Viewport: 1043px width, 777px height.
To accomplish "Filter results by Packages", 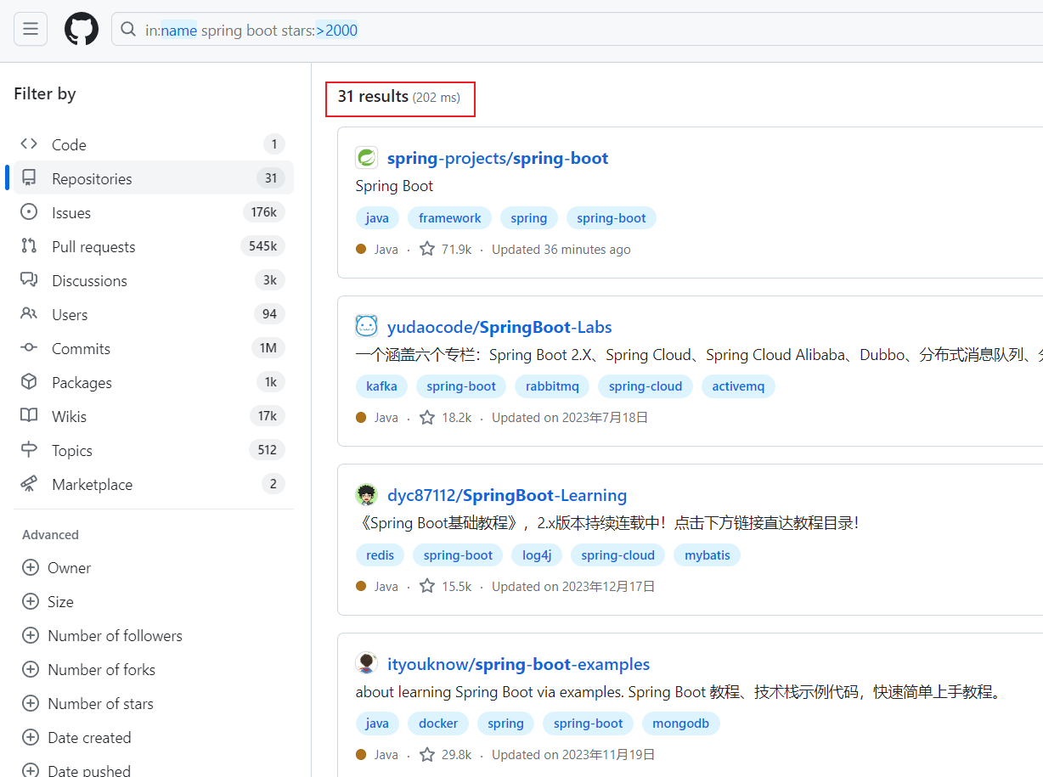I will pyautogui.click(x=153, y=382).
